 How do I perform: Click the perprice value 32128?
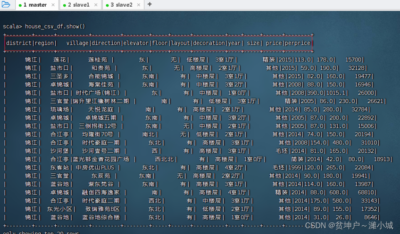pyautogui.click(x=356, y=68)
